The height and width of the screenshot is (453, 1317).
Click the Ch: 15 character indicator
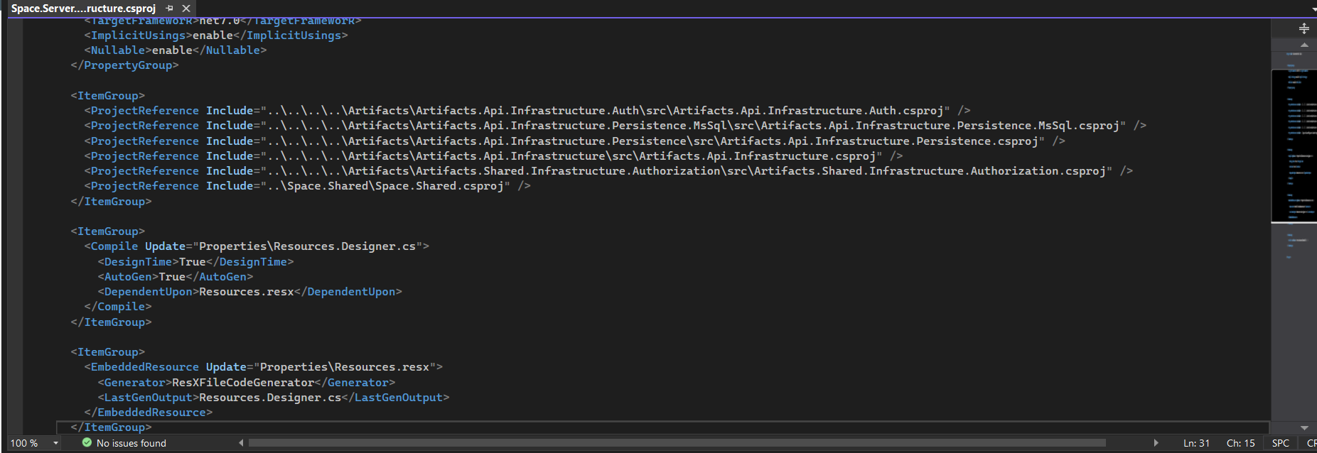pos(1240,443)
